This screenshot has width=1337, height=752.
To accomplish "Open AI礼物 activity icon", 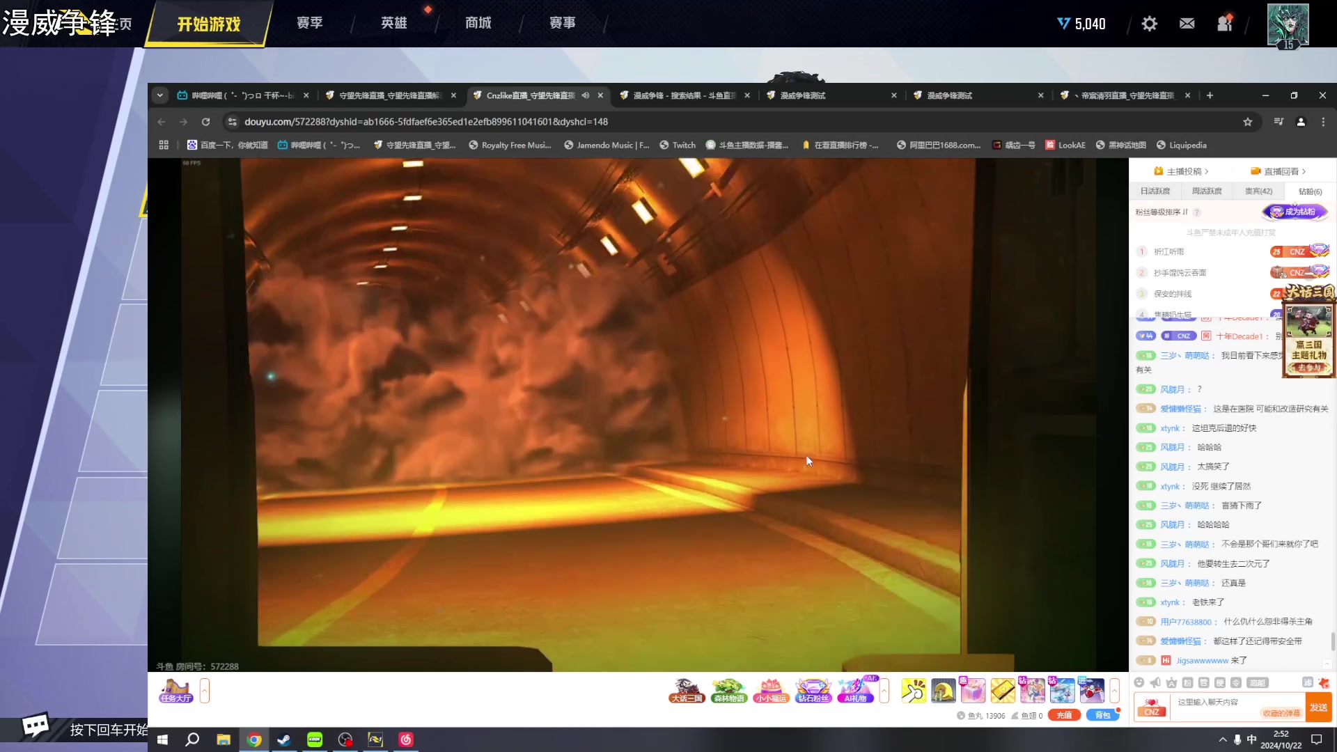I will point(856,691).
